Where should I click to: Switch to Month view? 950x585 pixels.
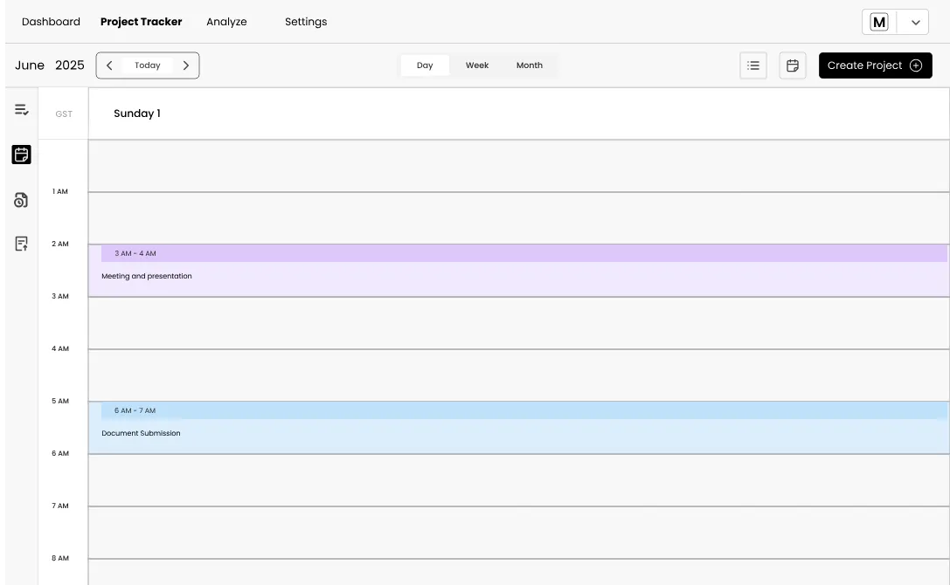[x=529, y=65]
